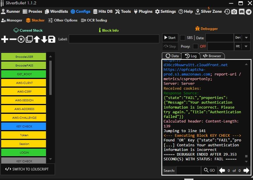This screenshot has height=180, width=253.
Task: Move the selected block up
Action: click(37, 39)
